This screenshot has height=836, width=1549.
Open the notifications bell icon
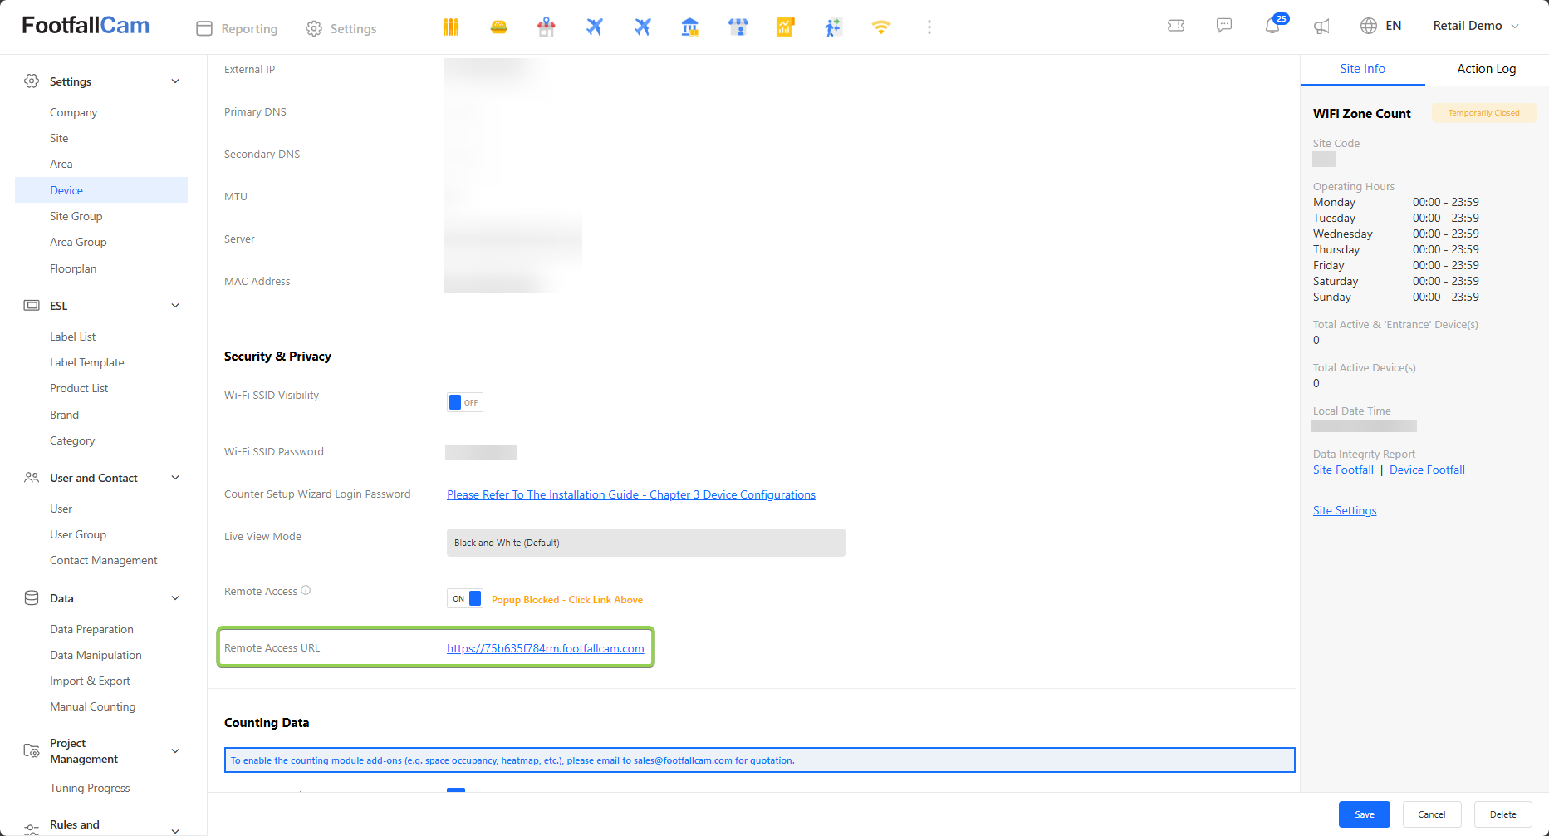point(1272,27)
